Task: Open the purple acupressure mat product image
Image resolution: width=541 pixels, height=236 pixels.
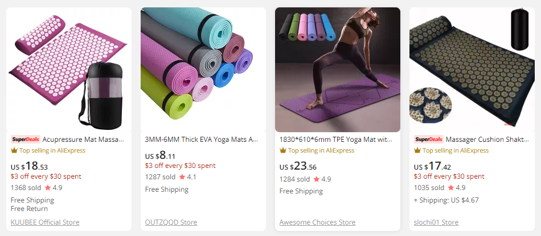Action: pyautogui.click(x=69, y=70)
